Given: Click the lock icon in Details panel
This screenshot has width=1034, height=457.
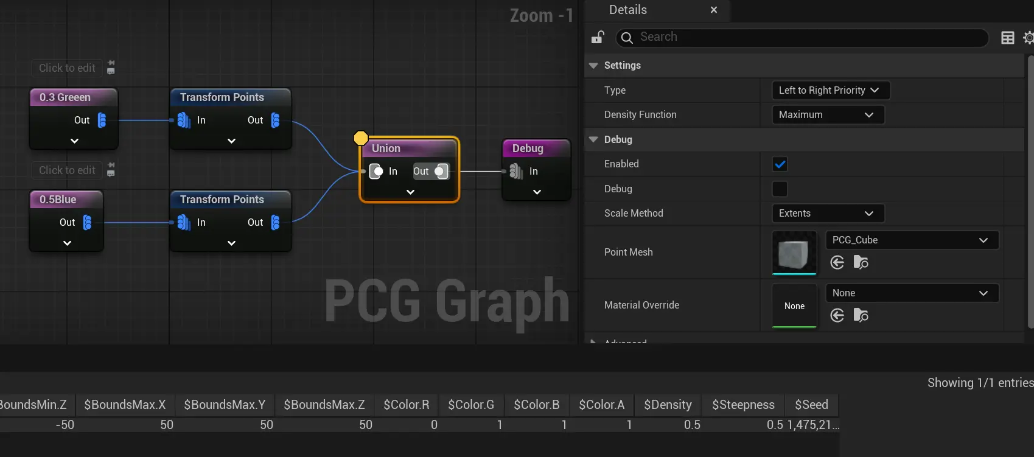Looking at the screenshot, I should pyautogui.click(x=597, y=38).
